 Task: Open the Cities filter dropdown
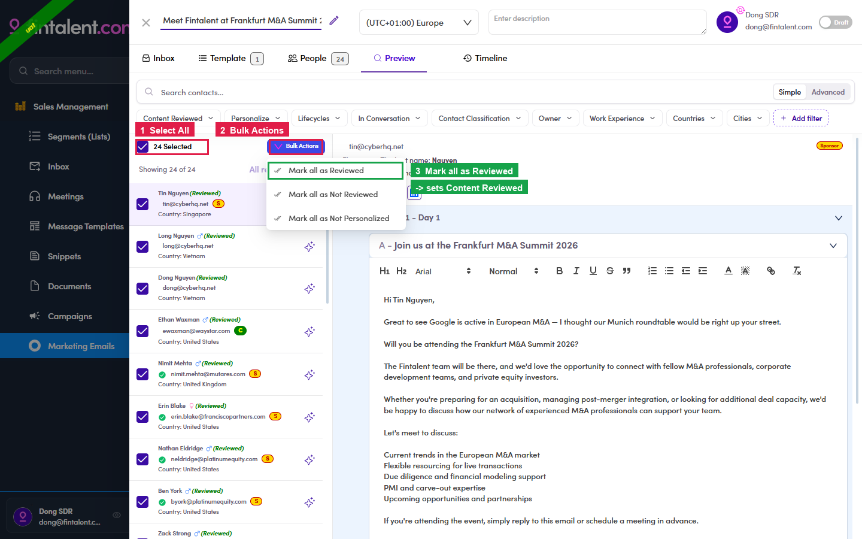click(748, 119)
